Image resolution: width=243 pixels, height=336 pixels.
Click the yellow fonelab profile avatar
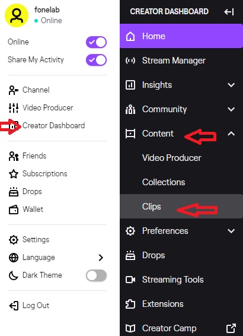click(17, 15)
